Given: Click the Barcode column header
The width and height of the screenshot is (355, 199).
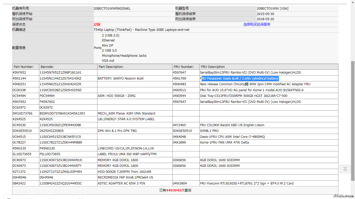Looking at the screenshot, I should pos(47,67).
